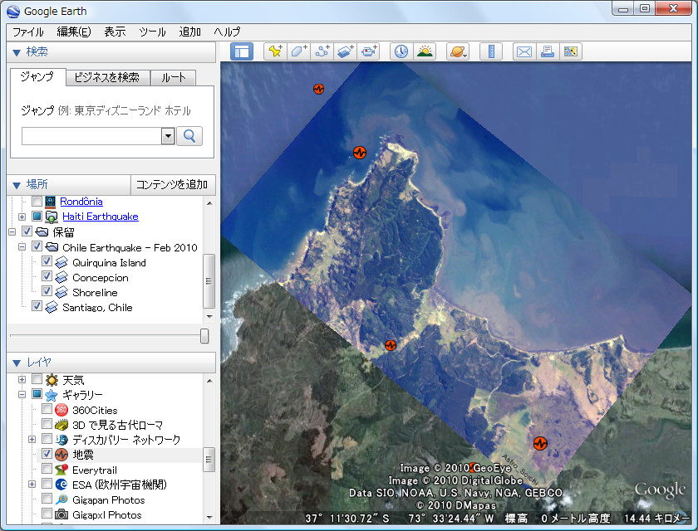The width and height of the screenshot is (698, 531).
Task: Uncheck the Quirquina Island overlay
Action: [x=47, y=261]
